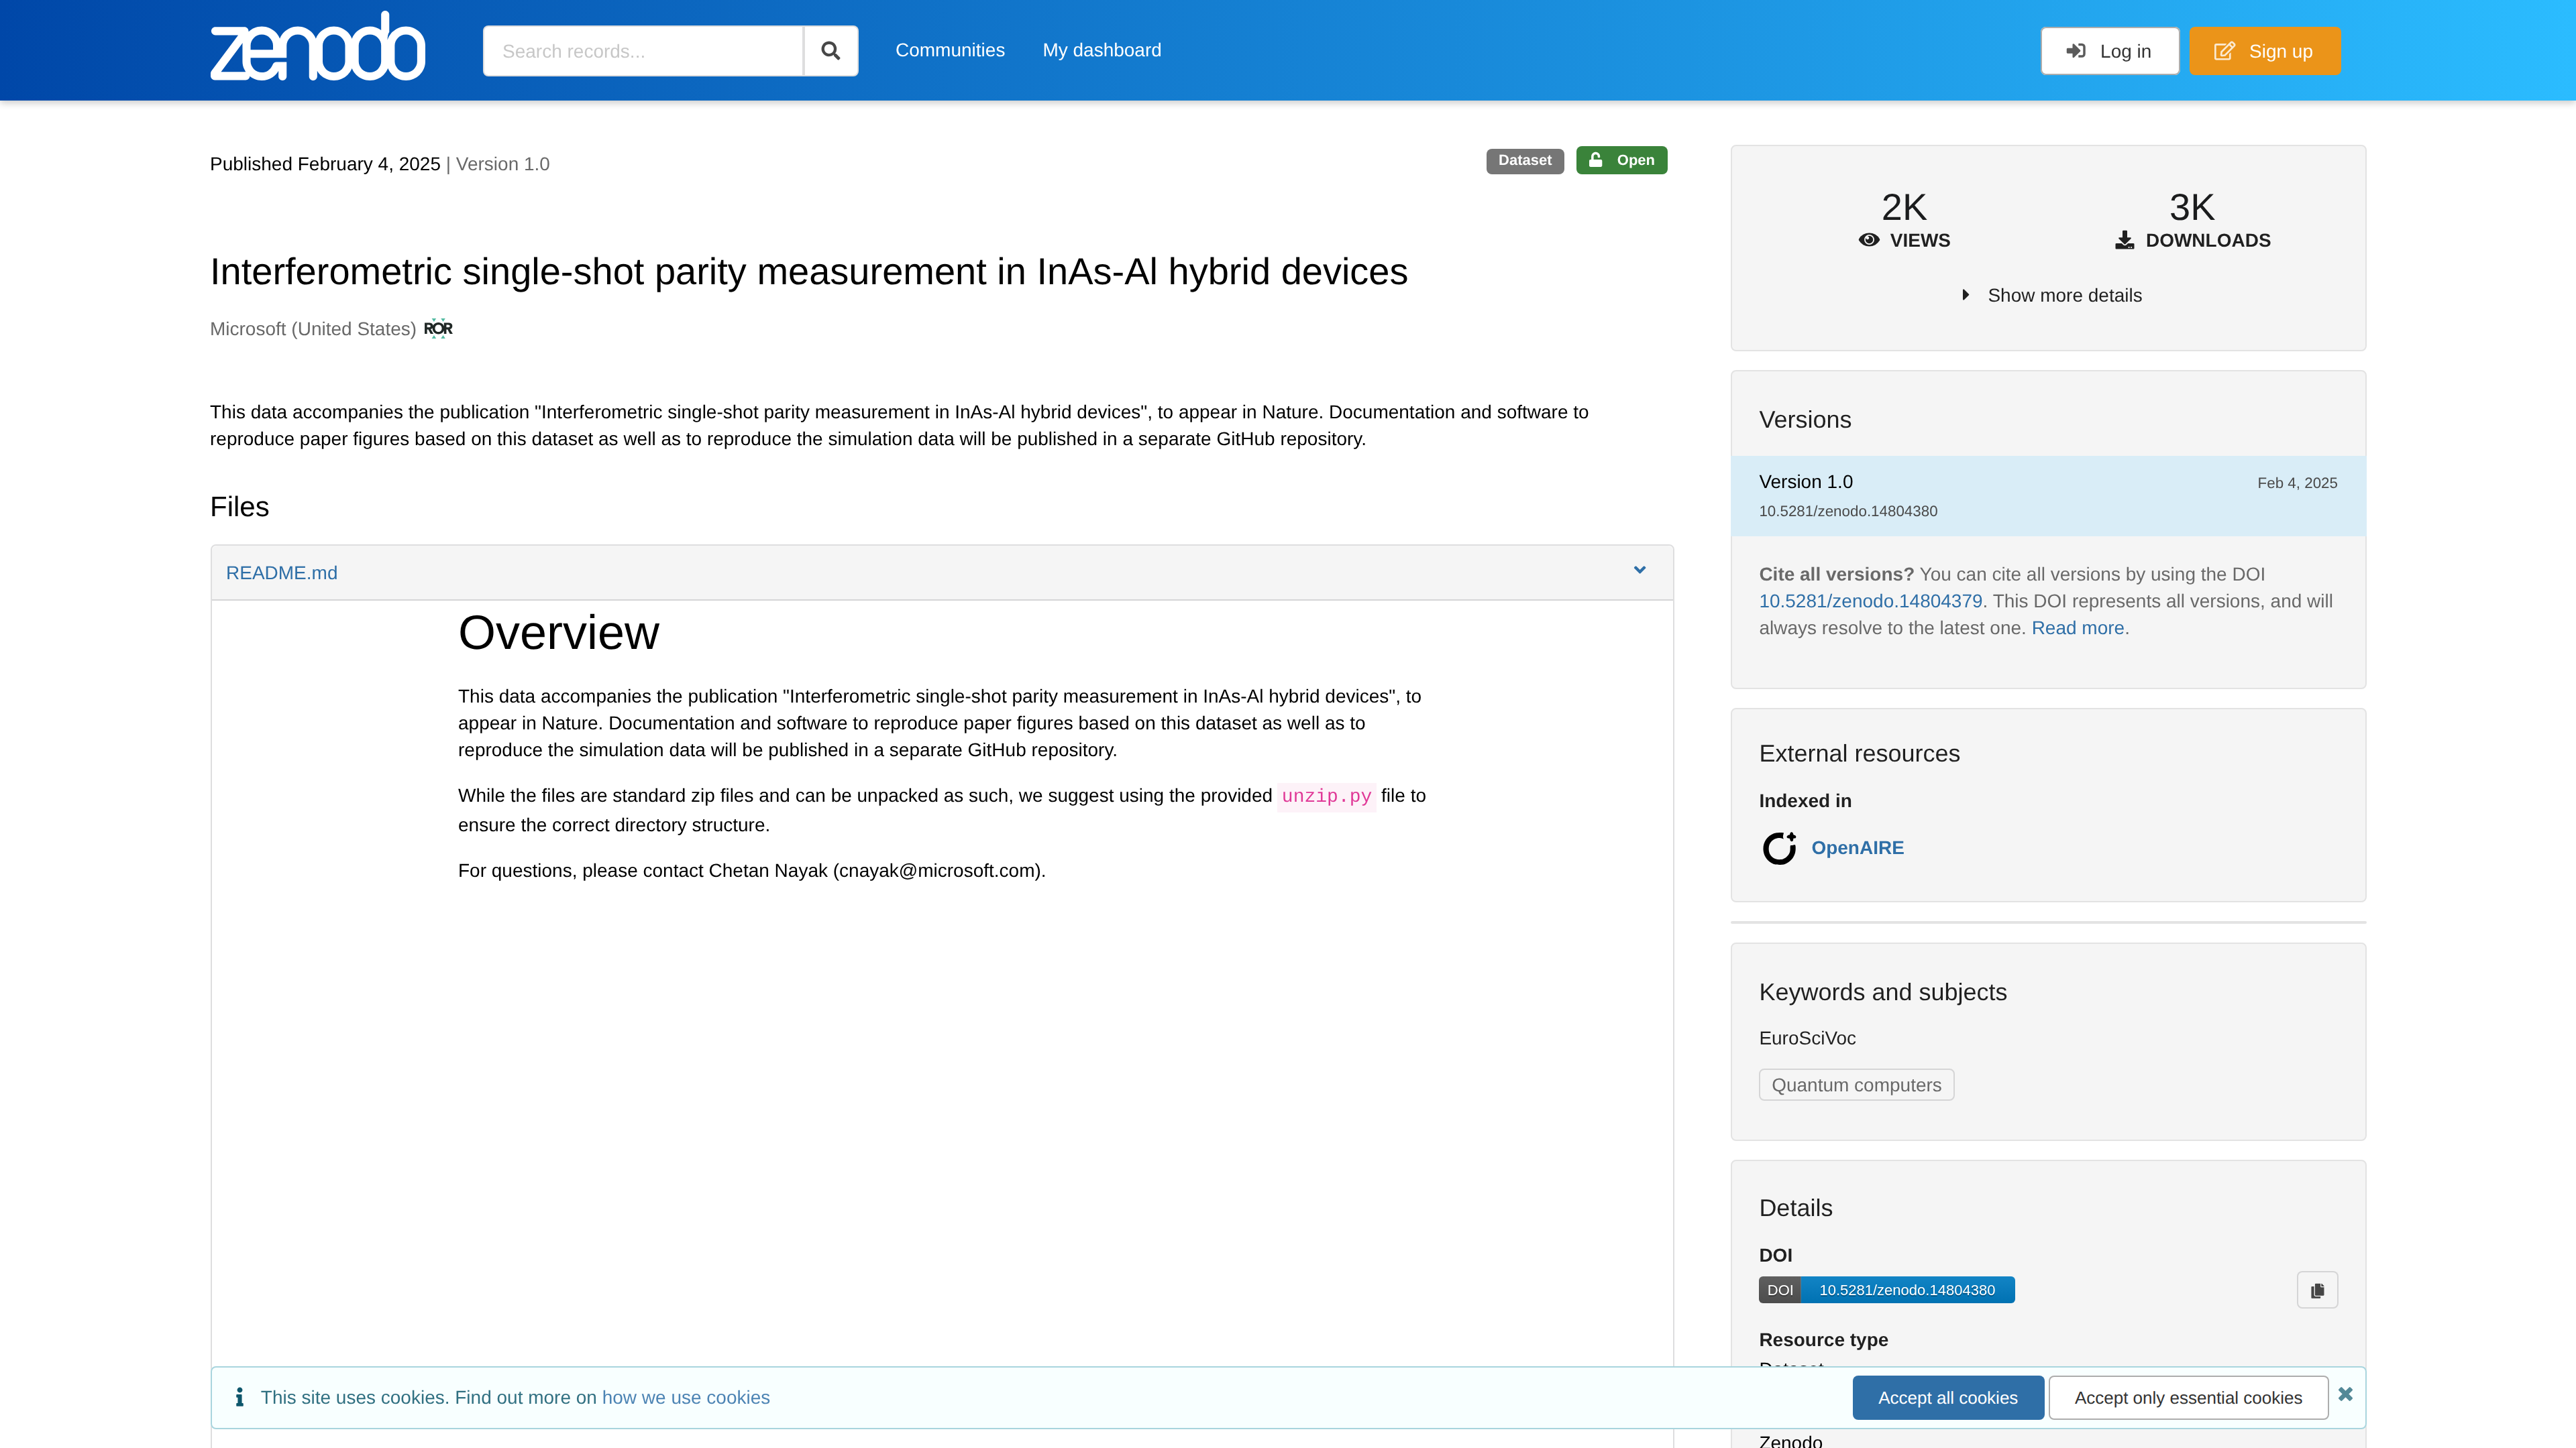The width and height of the screenshot is (2576, 1448).
Task: Open the Communities menu item
Action: (x=950, y=50)
